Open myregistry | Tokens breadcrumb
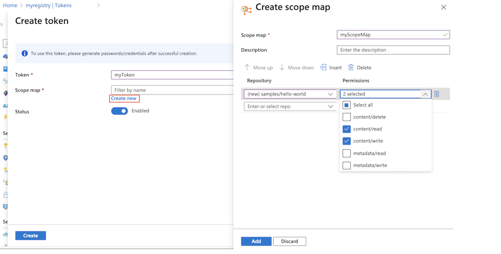This screenshot has height=254, width=501. click(x=58, y=5)
